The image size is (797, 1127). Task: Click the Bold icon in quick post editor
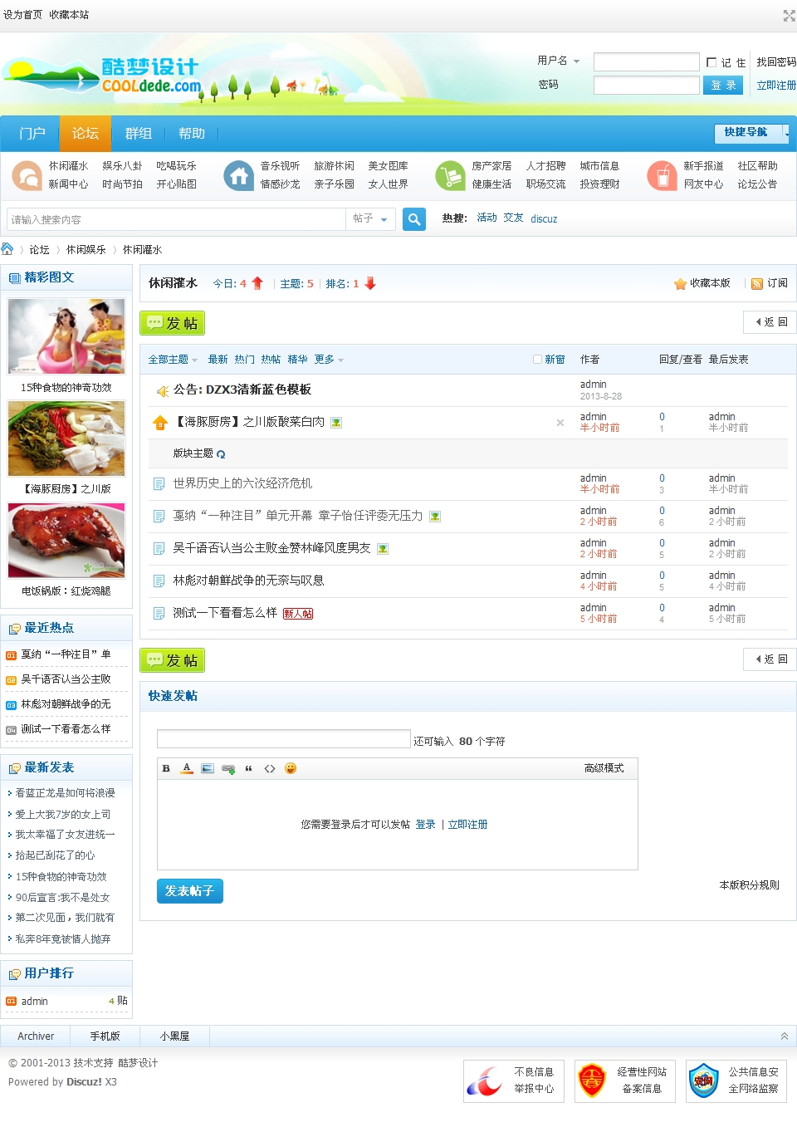tap(166, 768)
